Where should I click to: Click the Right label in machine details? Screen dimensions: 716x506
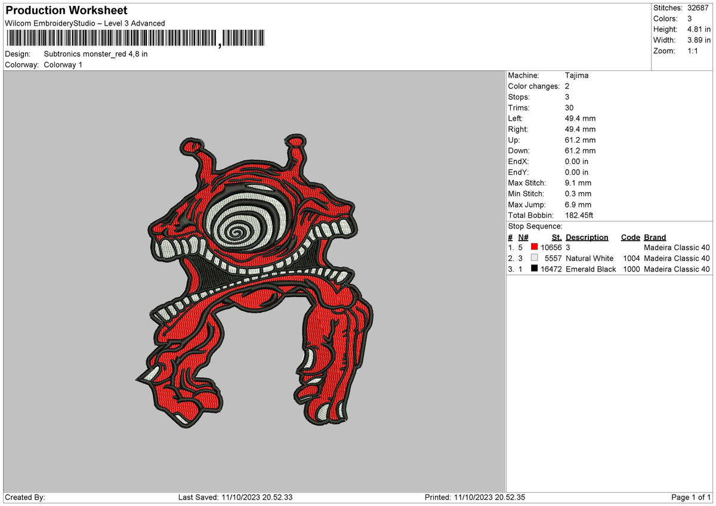(517, 129)
